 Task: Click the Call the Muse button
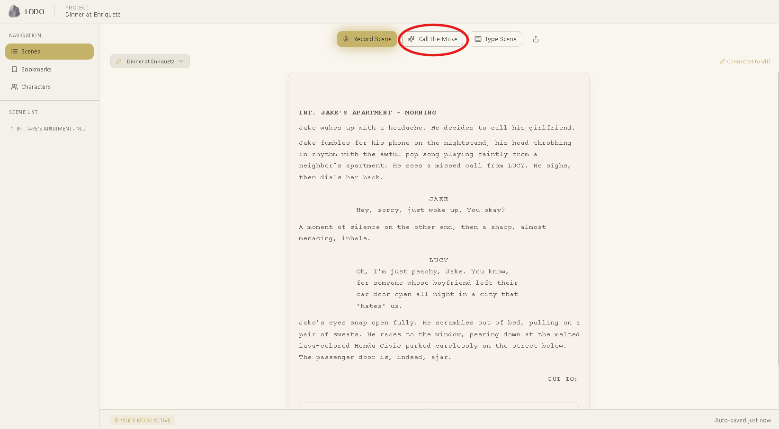(432, 39)
